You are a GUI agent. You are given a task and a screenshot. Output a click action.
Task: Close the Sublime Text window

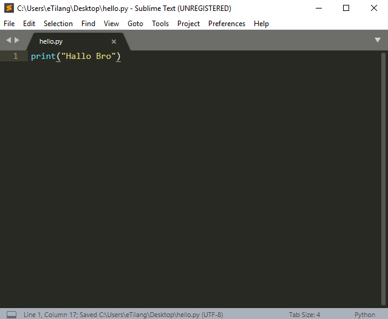(x=374, y=8)
